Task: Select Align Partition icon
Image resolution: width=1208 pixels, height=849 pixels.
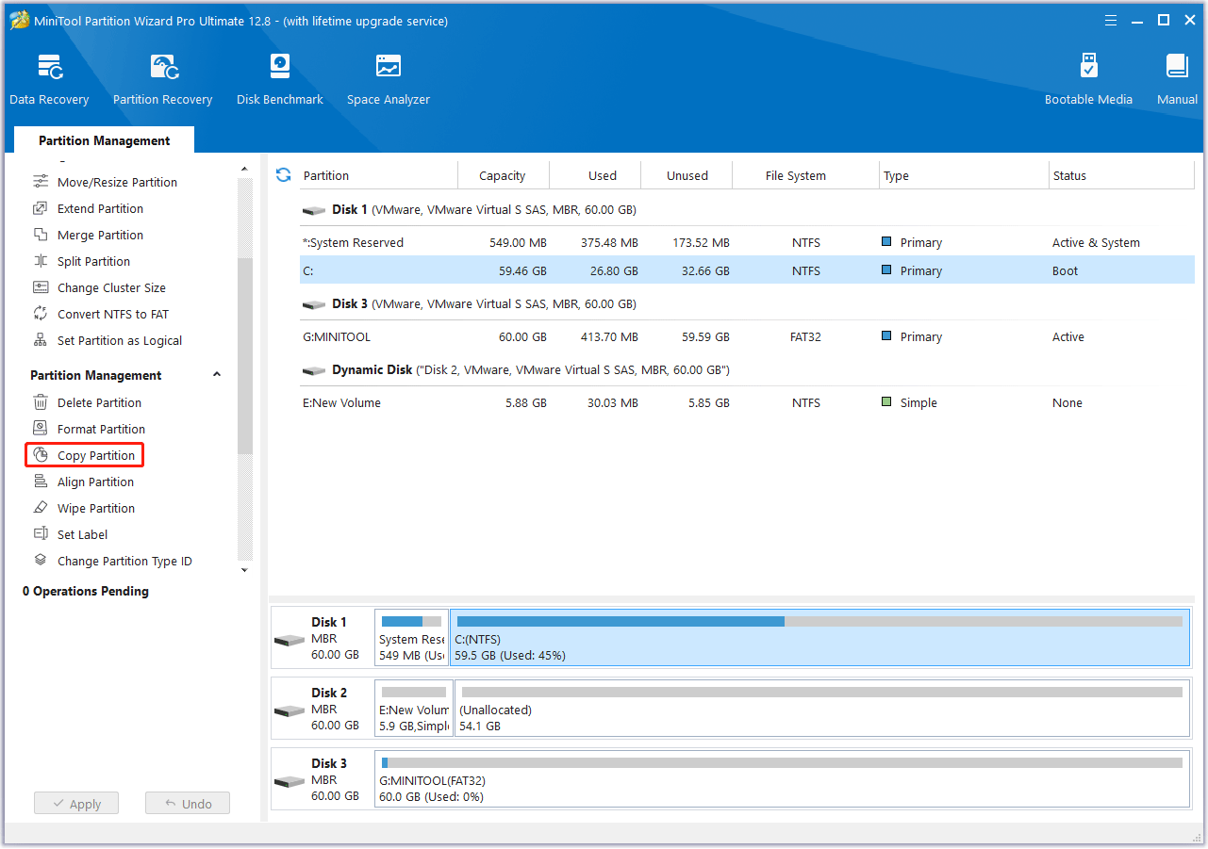Action: [x=41, y=482]
